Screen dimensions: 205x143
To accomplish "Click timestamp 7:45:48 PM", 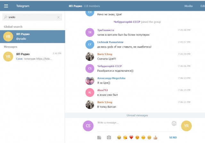I will click(x=184, y=30).
